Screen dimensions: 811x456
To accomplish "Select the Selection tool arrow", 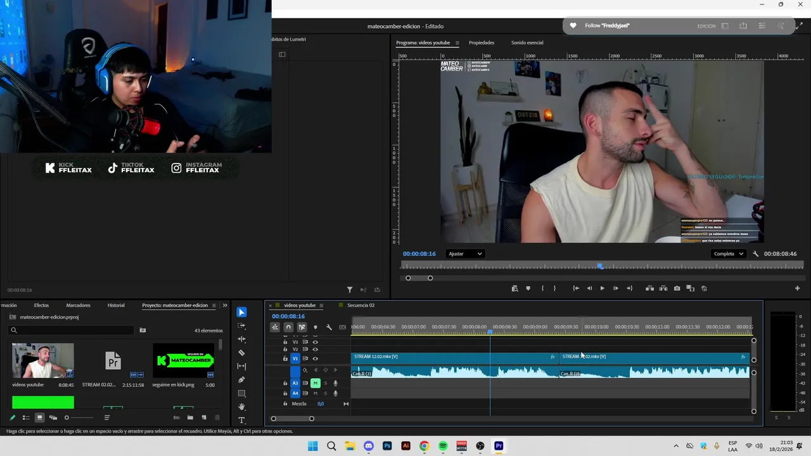I will [241, 312].
